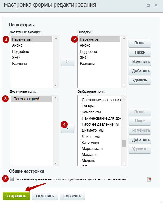Close the dialog with the X icon

(x=156, y=5)
